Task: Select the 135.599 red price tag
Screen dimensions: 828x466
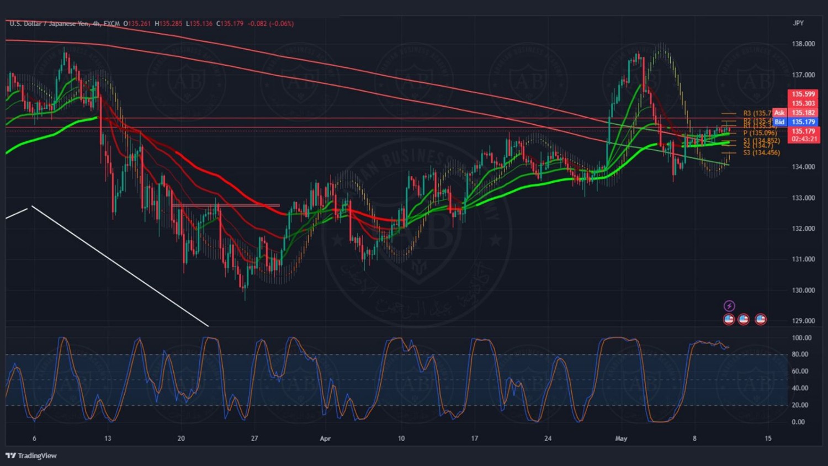Action: [803, 94]
